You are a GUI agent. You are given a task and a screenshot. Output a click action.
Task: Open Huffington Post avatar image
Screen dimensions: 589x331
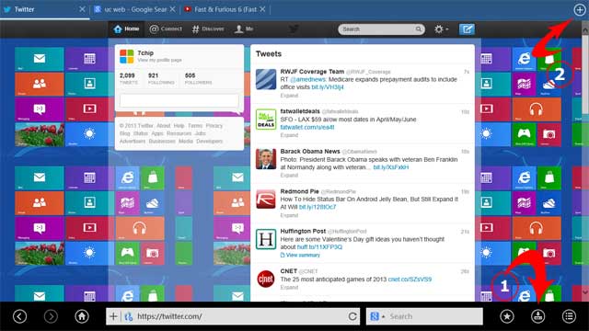tap(266, 239)
